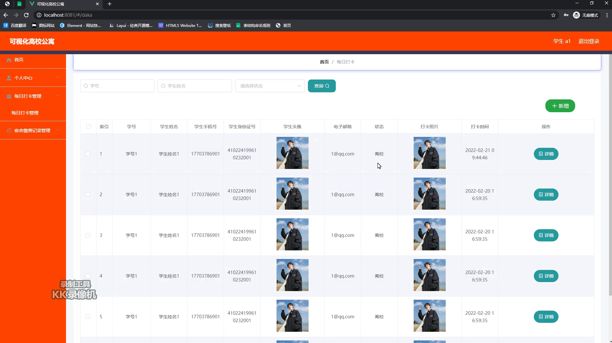
Task: Focus the 学生姓名 search field
Action: (x=195, y=86)
